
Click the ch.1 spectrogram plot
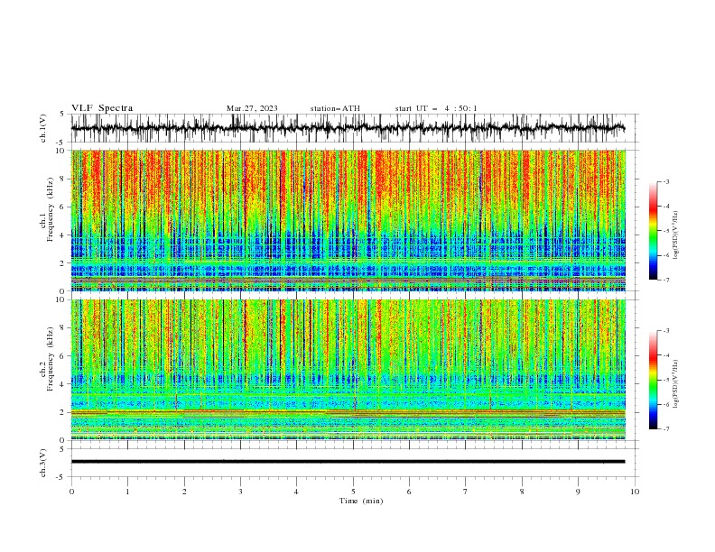348,220
